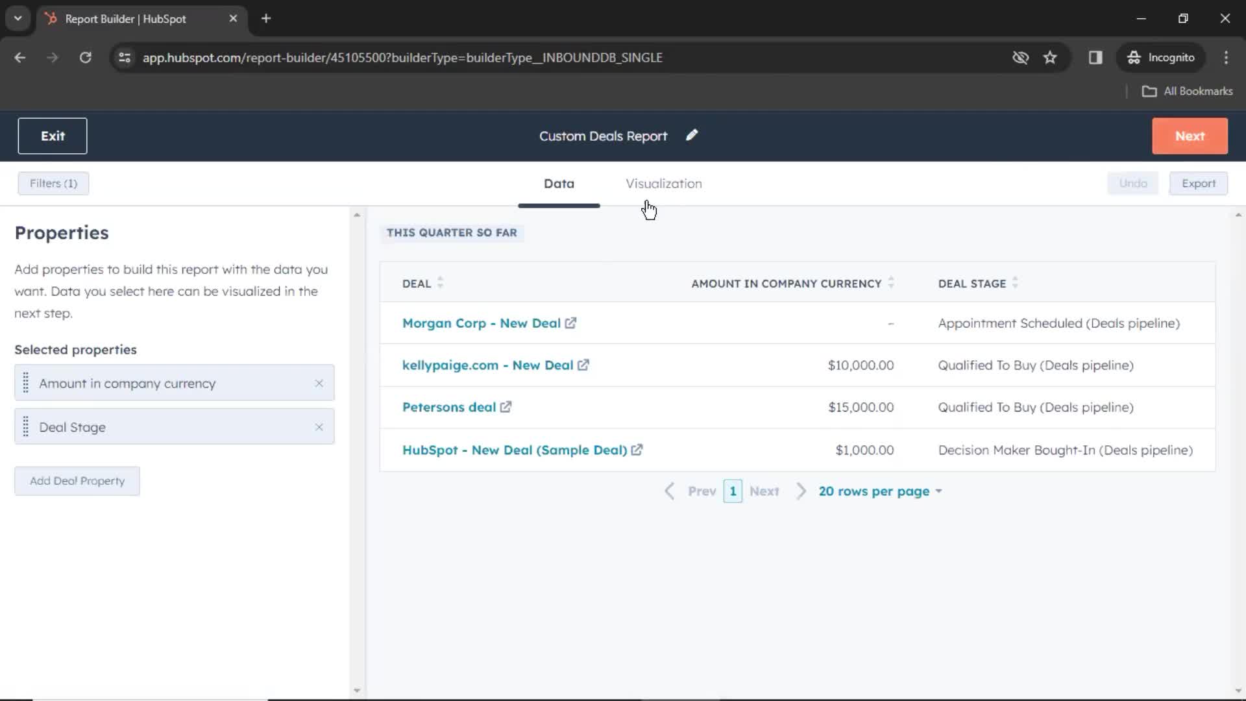Open the HubSpot sample deal external link icon
The image size is (1246, 701).
(637, 450)
